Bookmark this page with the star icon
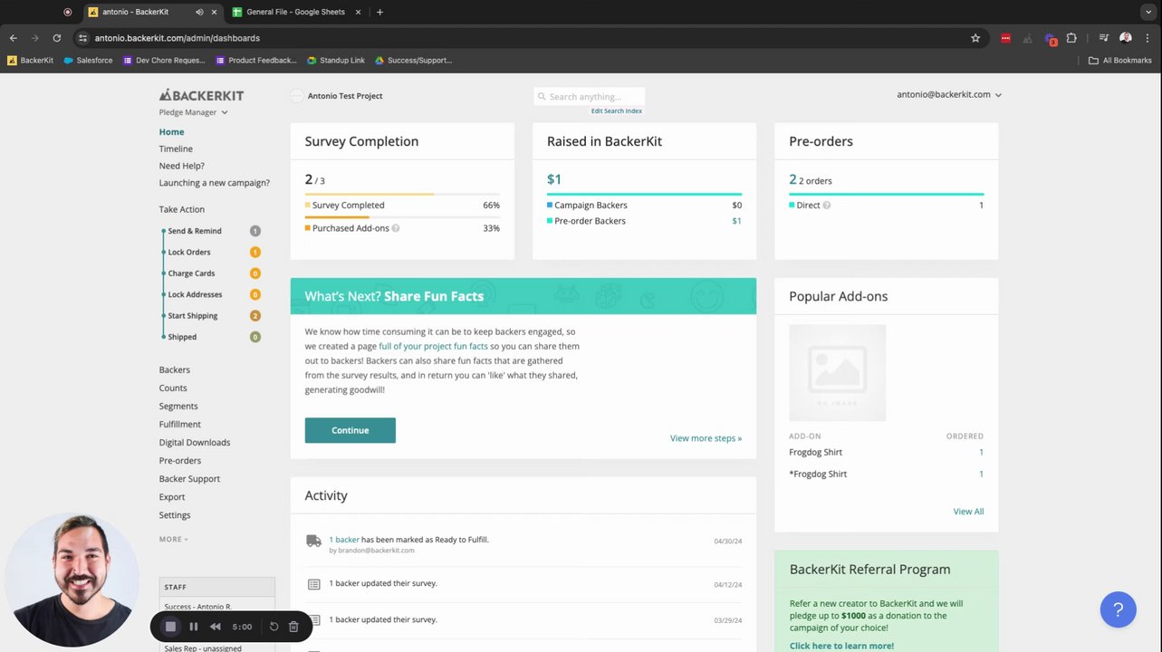Viewport: 1162px width, 652px height. point(975,38)
